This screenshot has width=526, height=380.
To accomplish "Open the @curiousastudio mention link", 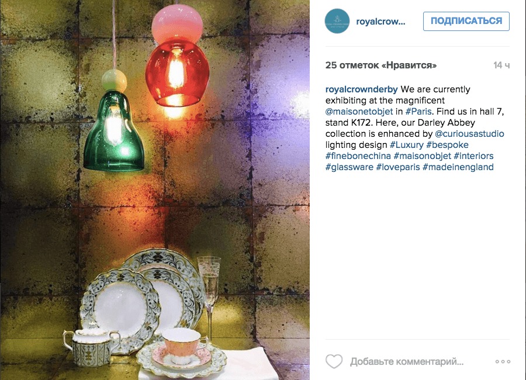I will [x=469, y=134].
